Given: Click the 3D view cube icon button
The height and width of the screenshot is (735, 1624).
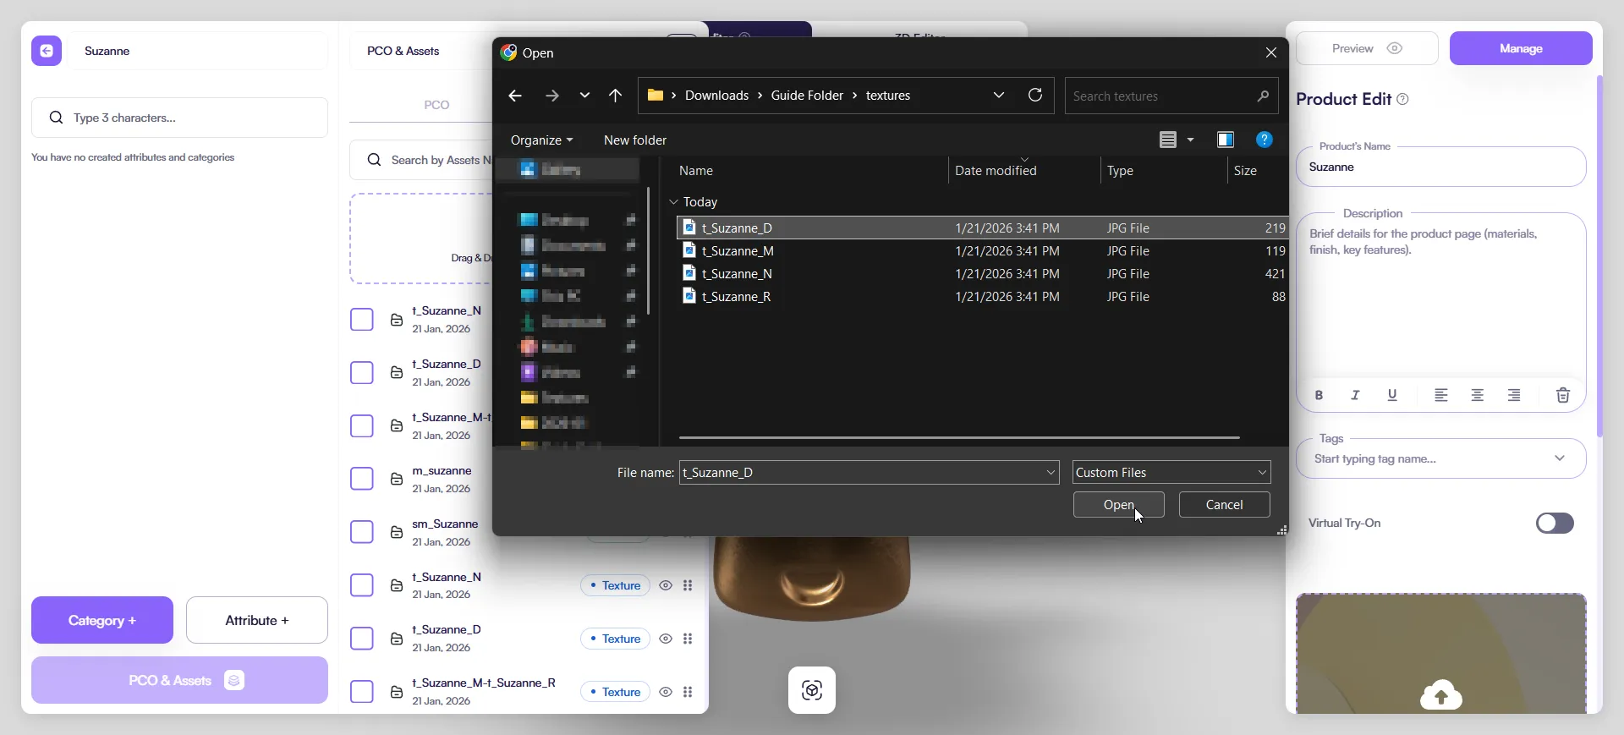Looking at the screenshot, I should [x=811, y=690].
